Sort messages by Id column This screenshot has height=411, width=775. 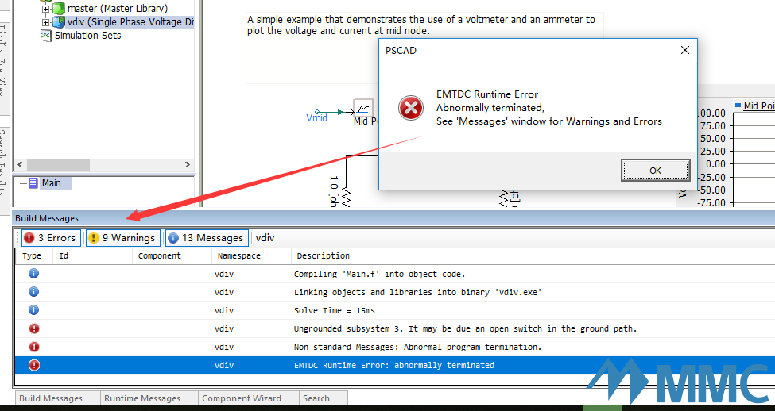92,255
